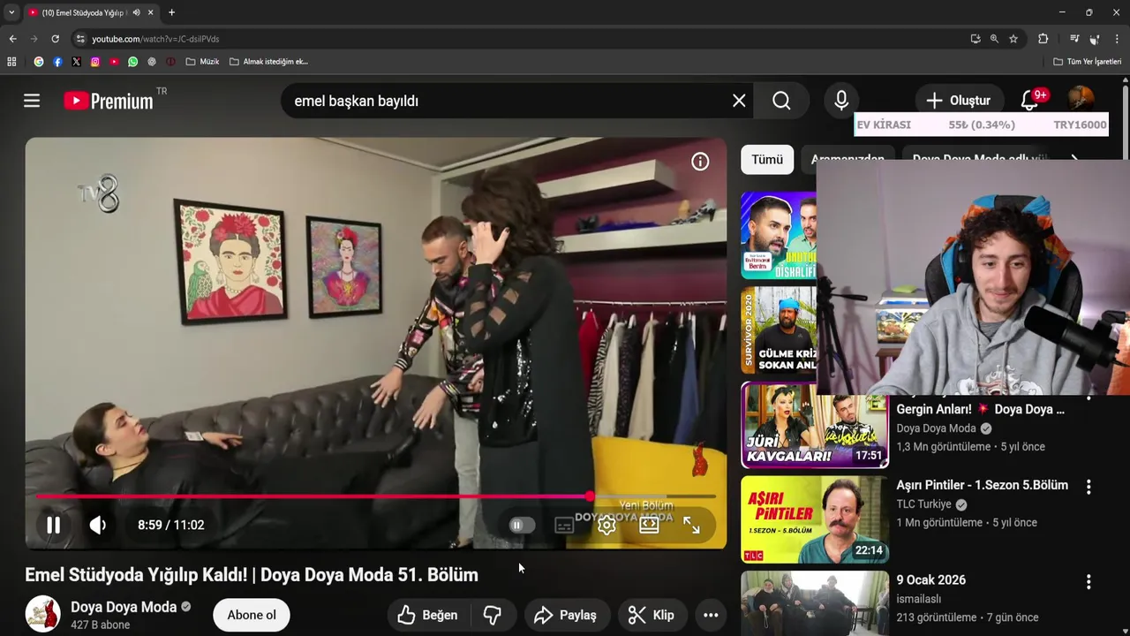Image resolution: width=1130 pixels, height=636 pixels.
Task: Open tab search dropdown arrow
Action: point(11,12)
